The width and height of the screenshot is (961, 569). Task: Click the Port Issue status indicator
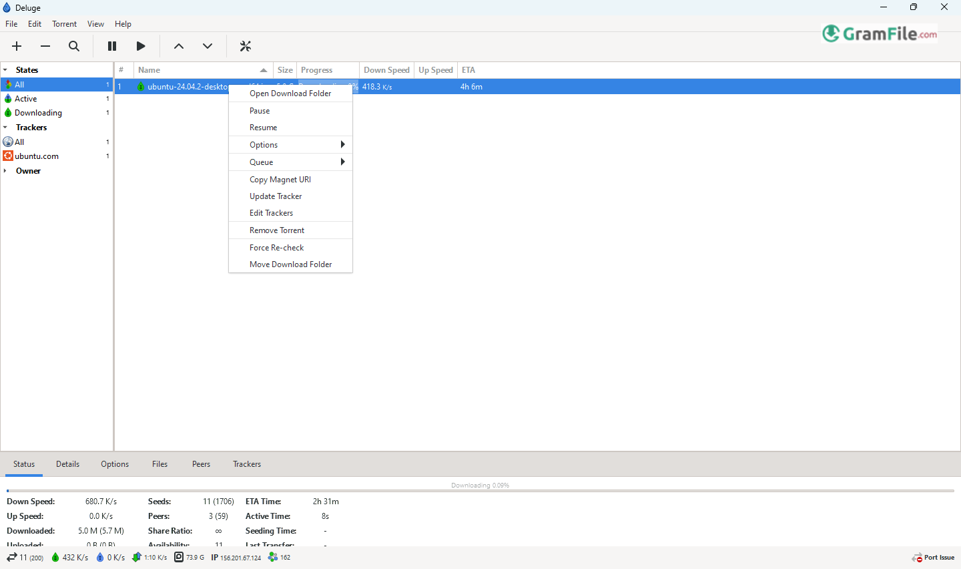pyautogui.click(x=933, y=558)
